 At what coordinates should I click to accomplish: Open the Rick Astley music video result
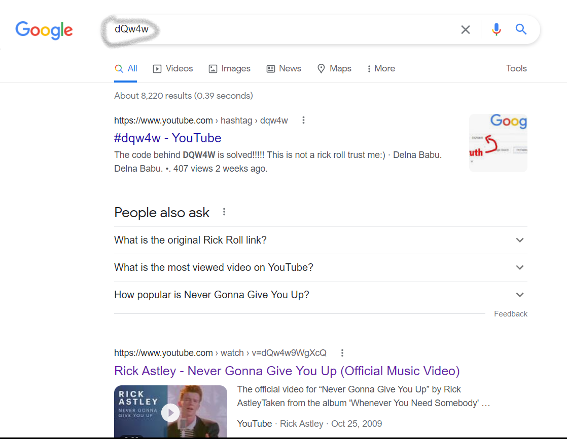pyautogui.click(x=287, y=371)
